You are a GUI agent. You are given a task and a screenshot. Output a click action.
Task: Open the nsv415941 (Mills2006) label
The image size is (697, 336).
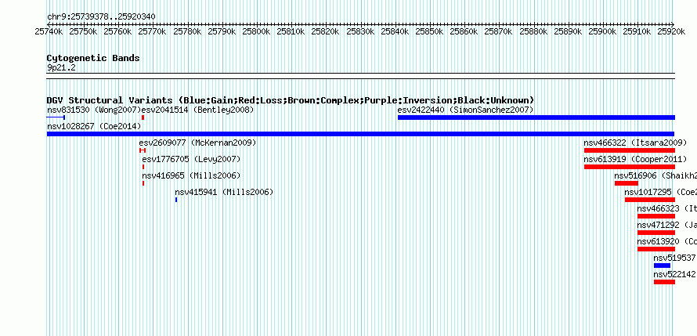pos(224,192)
